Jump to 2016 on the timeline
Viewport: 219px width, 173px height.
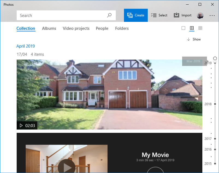[x=210, y=149]
